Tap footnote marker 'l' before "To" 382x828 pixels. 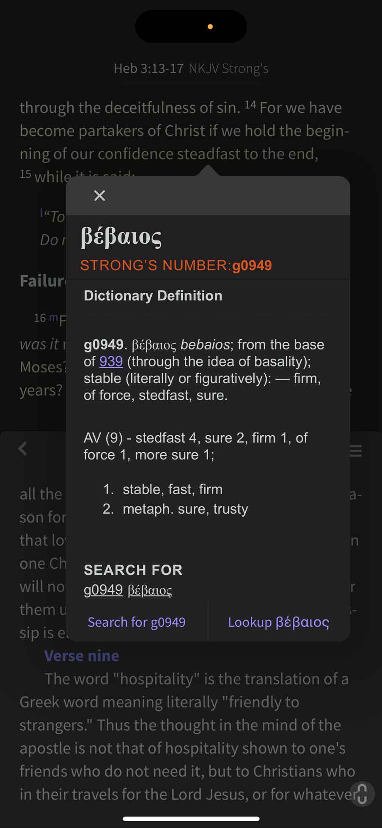tap(41, 213)
